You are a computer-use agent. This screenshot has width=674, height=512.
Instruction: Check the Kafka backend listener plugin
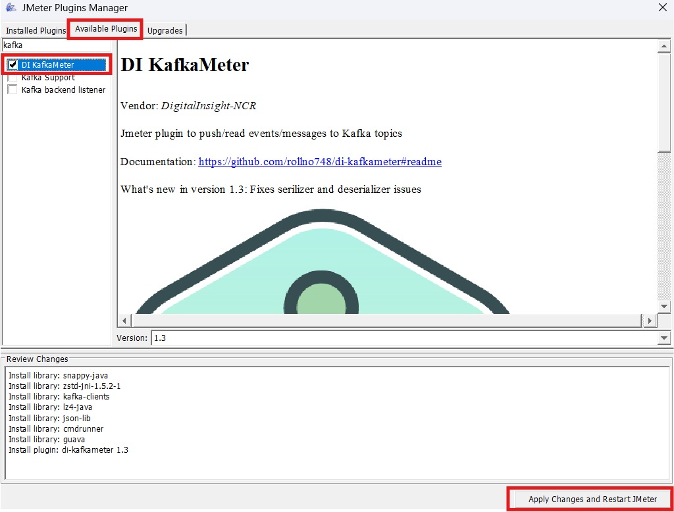[11, 90]
